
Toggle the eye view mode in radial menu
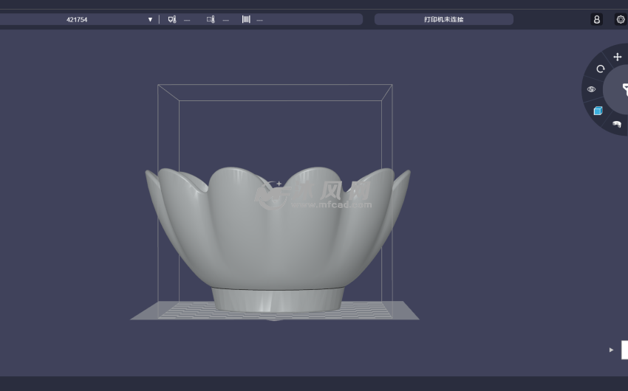click(591, 89)
